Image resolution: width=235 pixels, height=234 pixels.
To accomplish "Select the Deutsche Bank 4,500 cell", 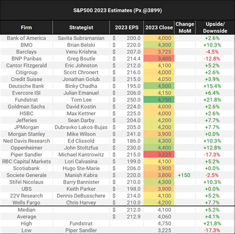I will pyautogui.click(x=159, y=86).
